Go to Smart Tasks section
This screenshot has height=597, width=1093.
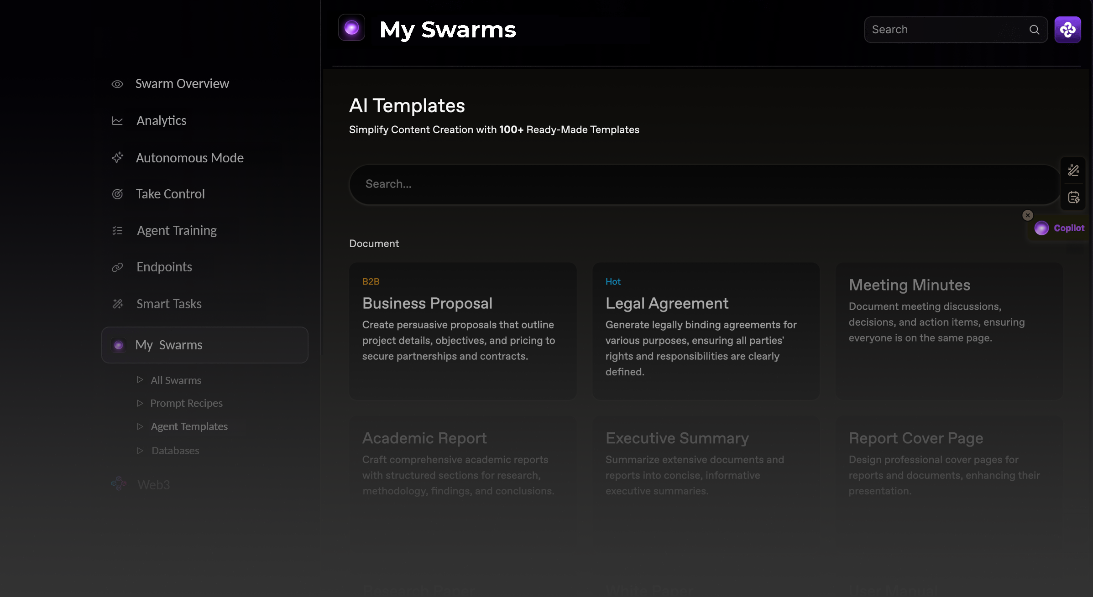pyautogui.click(x=169, y=304)
